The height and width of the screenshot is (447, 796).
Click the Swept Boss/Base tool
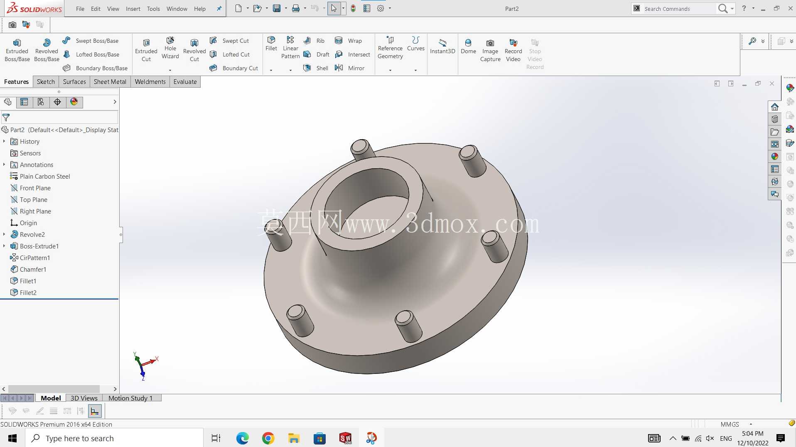(x=91, y=41)
